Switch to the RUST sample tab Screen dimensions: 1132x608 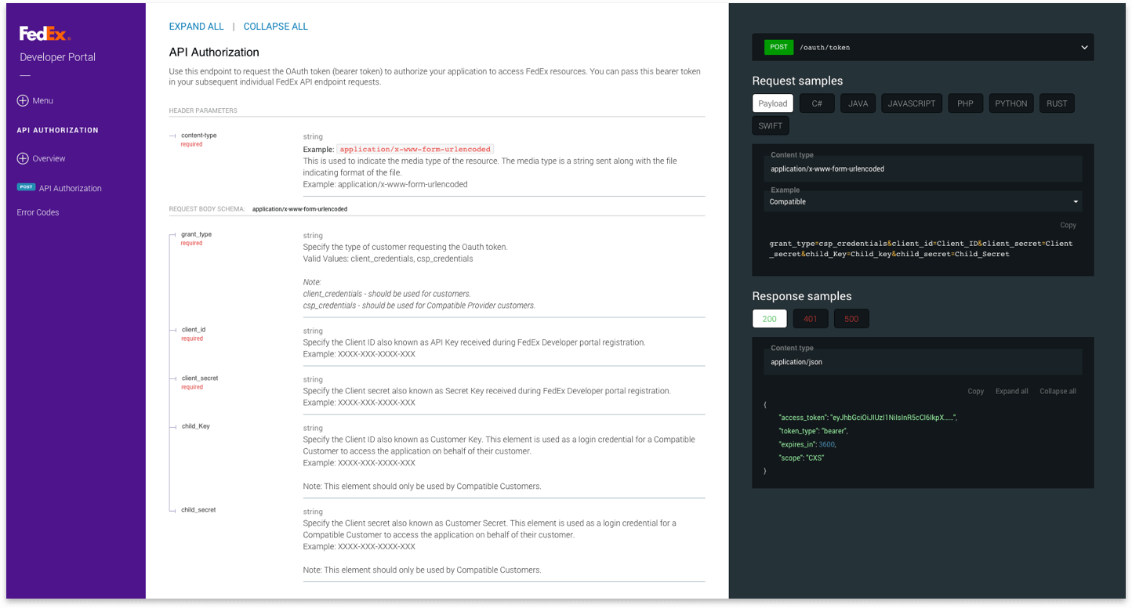click(1057, 103)
